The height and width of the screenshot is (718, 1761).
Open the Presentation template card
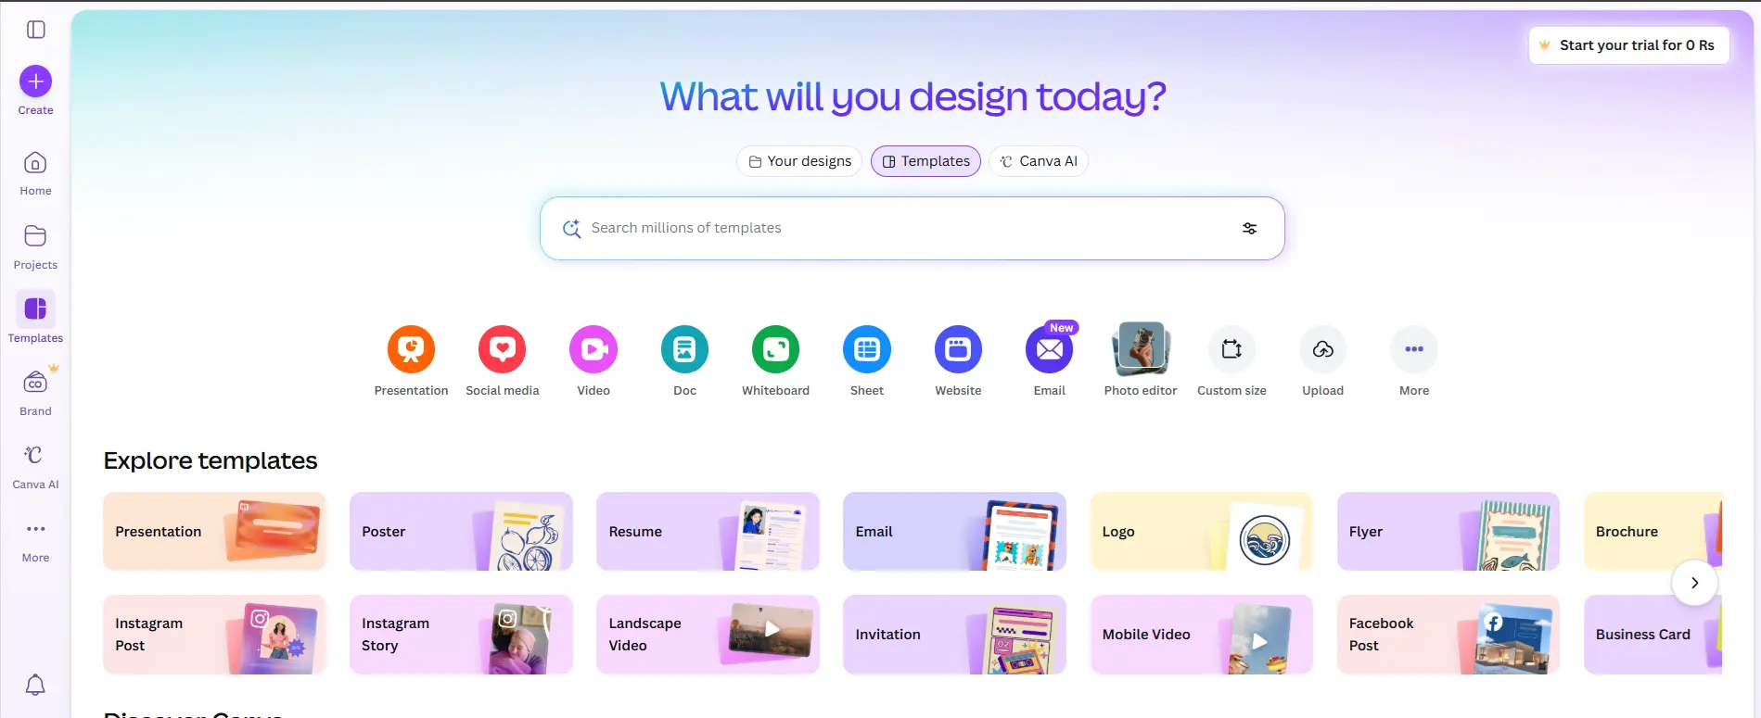(x=214, y=531)
